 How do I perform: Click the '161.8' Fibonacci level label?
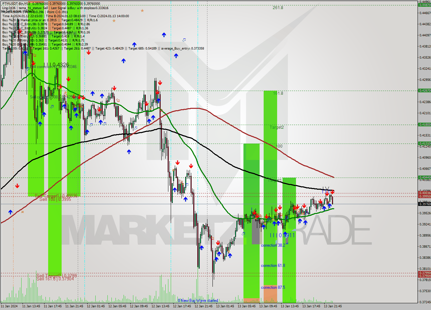pos(278,93)
